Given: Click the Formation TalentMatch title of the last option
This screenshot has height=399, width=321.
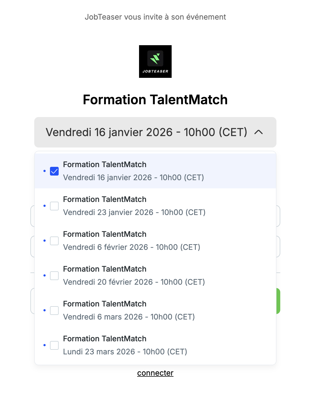Looking at the screenshot, I should click(105, 339).
